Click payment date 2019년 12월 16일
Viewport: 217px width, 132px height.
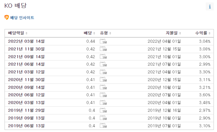[x=164, y=110]
